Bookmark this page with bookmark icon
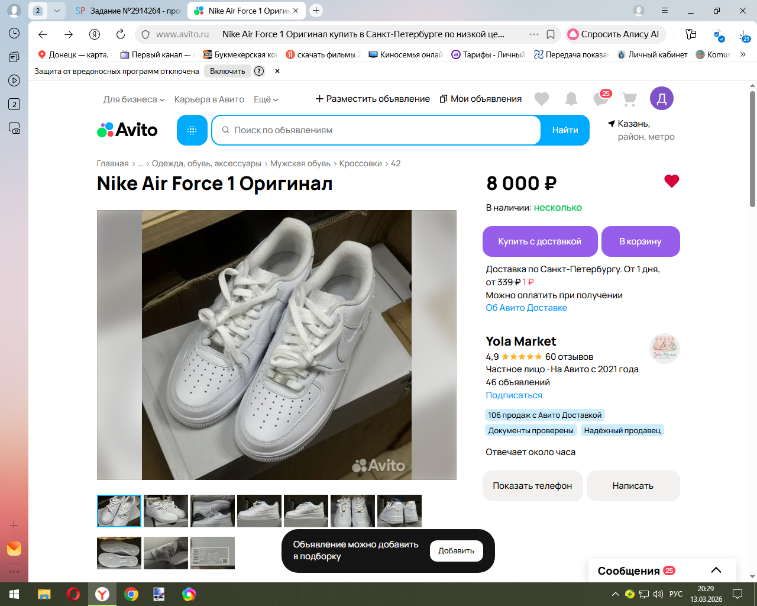This screenshot has width=757, height=606. pos(551,34)
